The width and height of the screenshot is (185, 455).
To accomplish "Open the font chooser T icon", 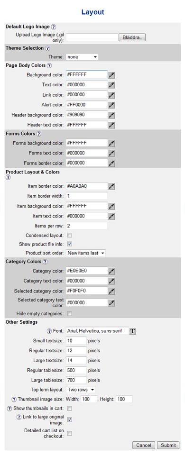I will click(133, 331).
